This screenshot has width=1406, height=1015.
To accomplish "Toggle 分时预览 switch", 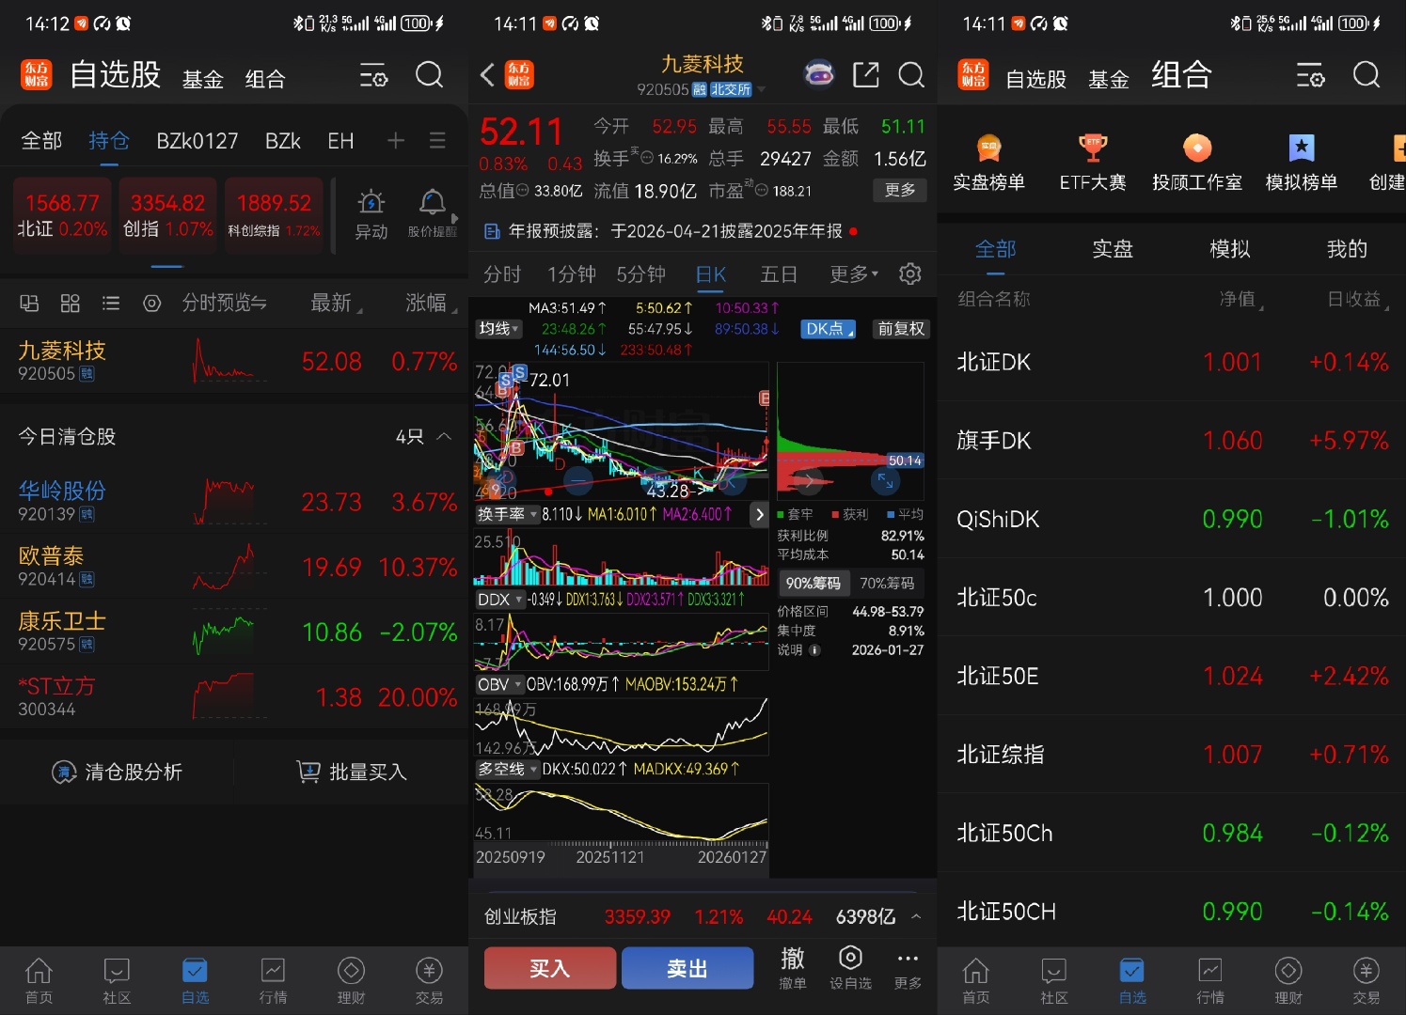I will click(x=224, y=303).
